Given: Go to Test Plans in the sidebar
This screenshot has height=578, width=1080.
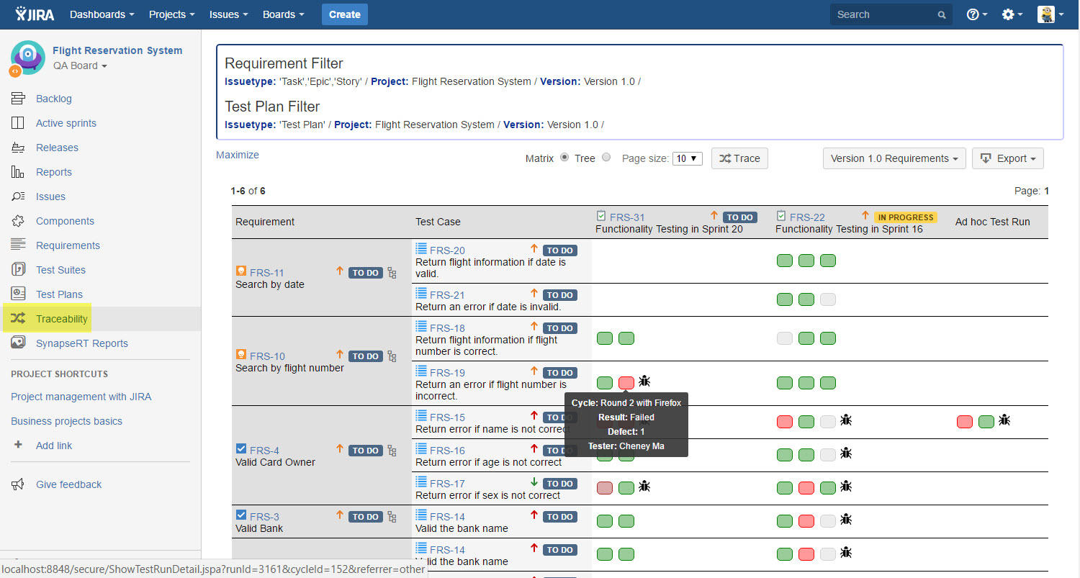Looking at the screenshot, I should (59, 294).
